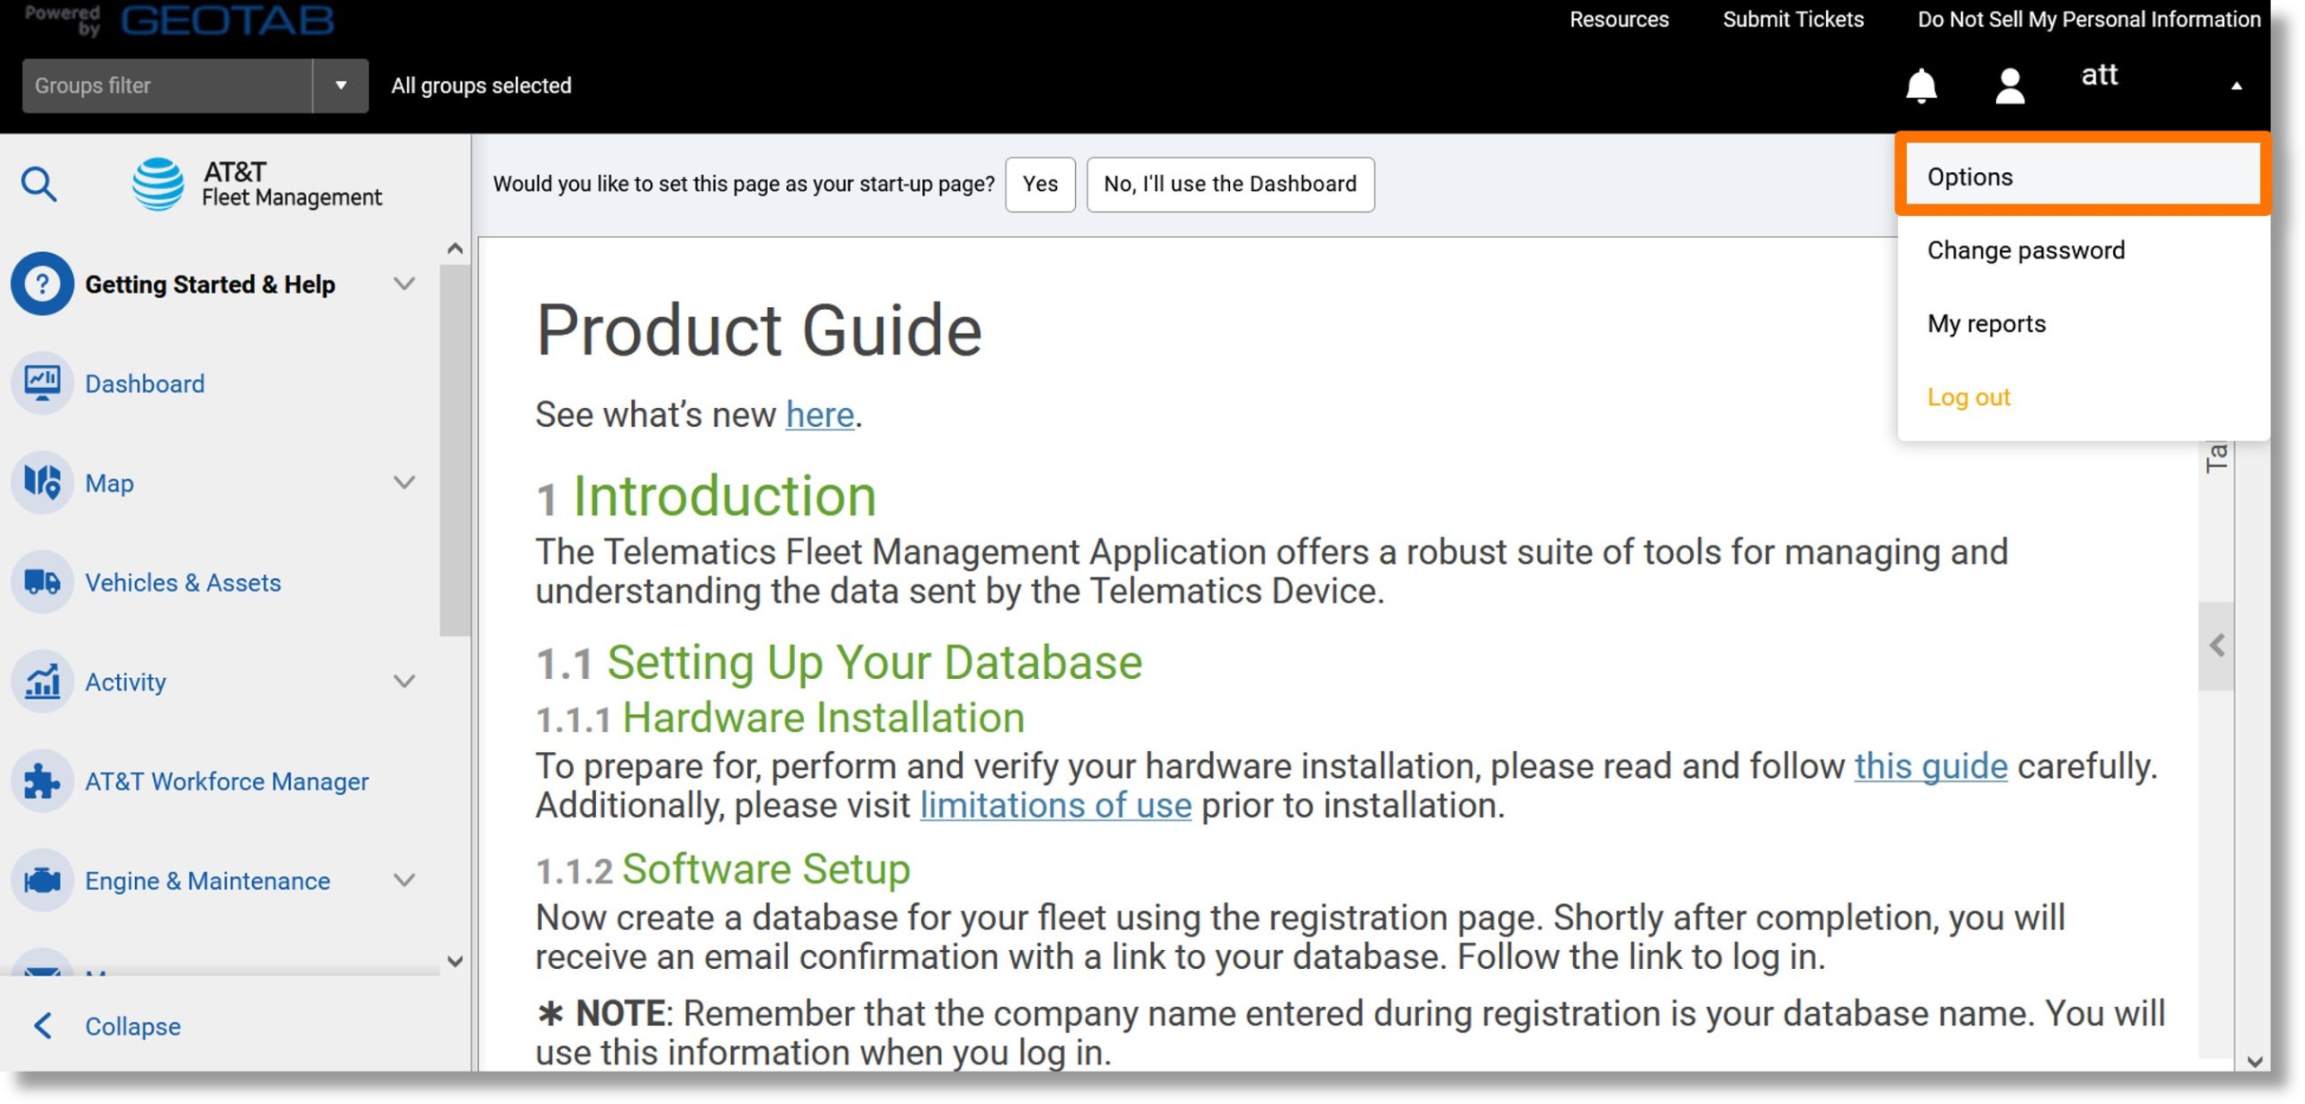Click the sidebar vertical scrollbar thumb

pos(455,450)
